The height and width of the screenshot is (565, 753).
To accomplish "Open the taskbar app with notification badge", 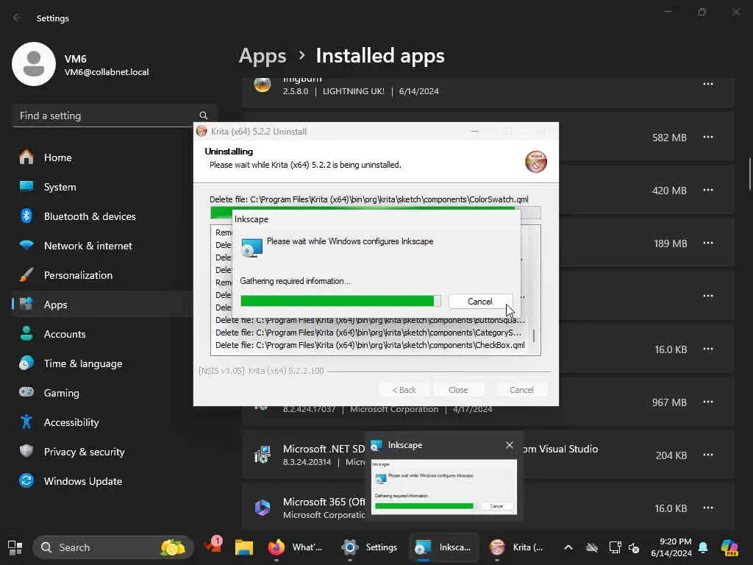I will tap(213, 547).
